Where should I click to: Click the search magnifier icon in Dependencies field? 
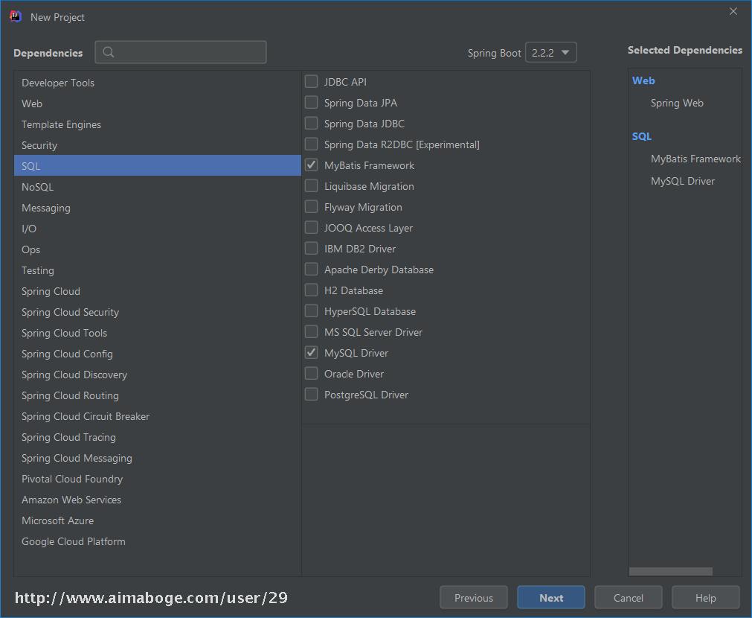(x=109, y=52)
